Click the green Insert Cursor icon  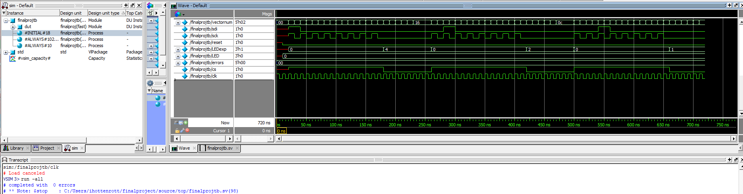click(x=186, y=123)
